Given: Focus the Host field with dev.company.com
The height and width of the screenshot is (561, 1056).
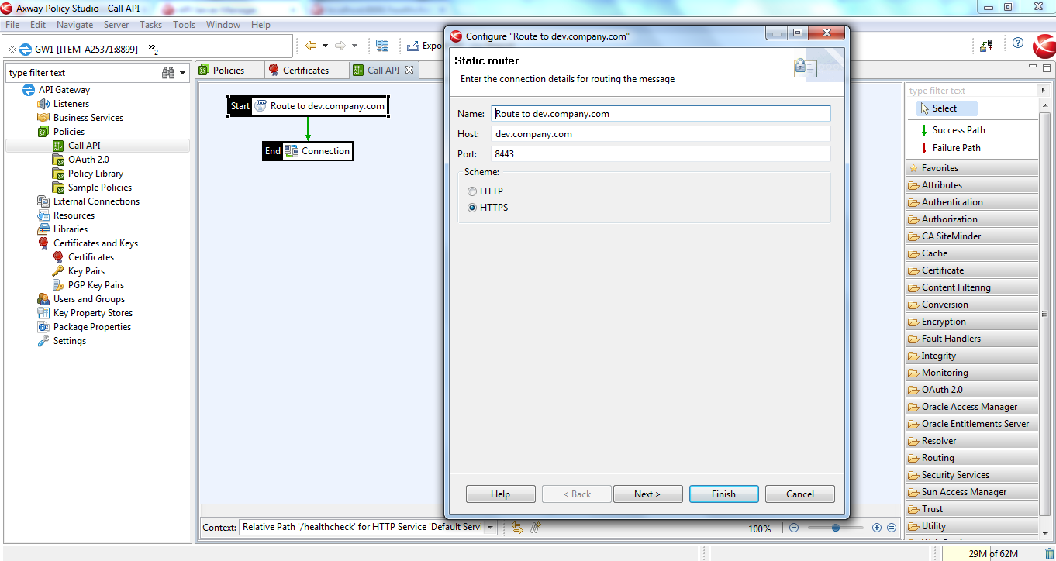Looking at the screenshot, I should coord(661,134).
